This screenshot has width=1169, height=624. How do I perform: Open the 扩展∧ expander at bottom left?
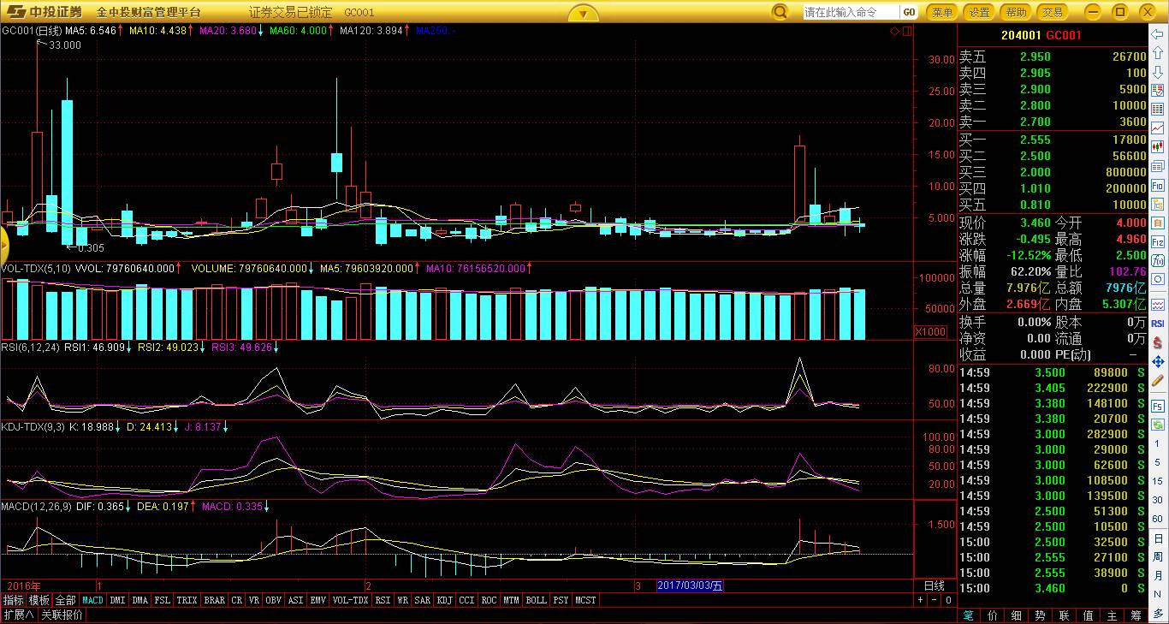(x=18, y=615)
